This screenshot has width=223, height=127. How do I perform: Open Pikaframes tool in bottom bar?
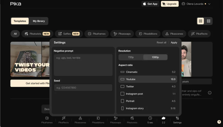pyautogui.click(x=47, y=120)
